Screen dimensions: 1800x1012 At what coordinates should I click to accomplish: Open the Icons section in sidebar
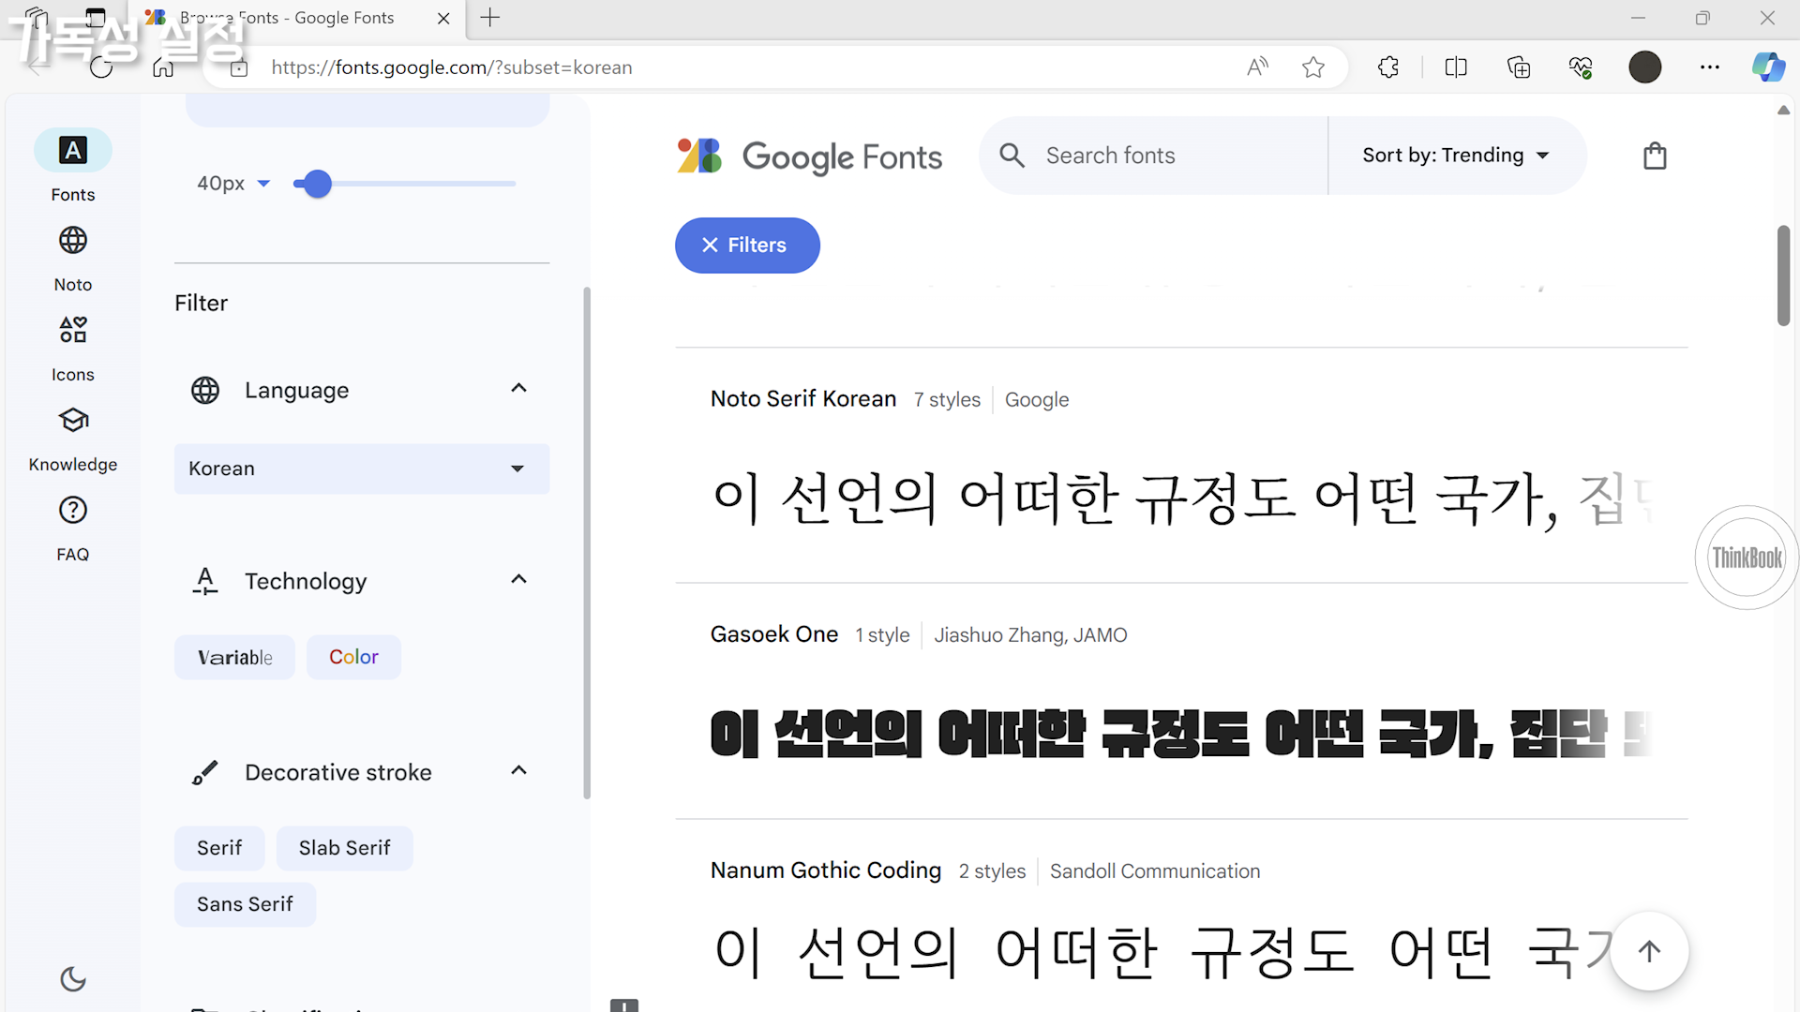click(73, 330)
